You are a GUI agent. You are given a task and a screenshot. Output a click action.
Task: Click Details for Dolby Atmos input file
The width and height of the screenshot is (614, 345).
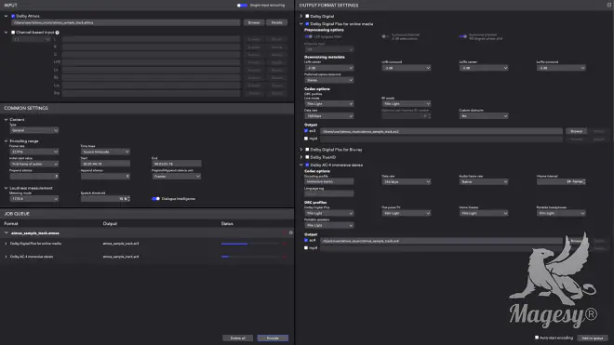coord(277,22)
